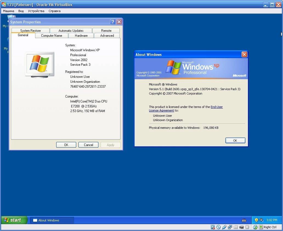
Task: Click the help question mark in System Properties
Action: pyautogui.click(x=113, y=22)
